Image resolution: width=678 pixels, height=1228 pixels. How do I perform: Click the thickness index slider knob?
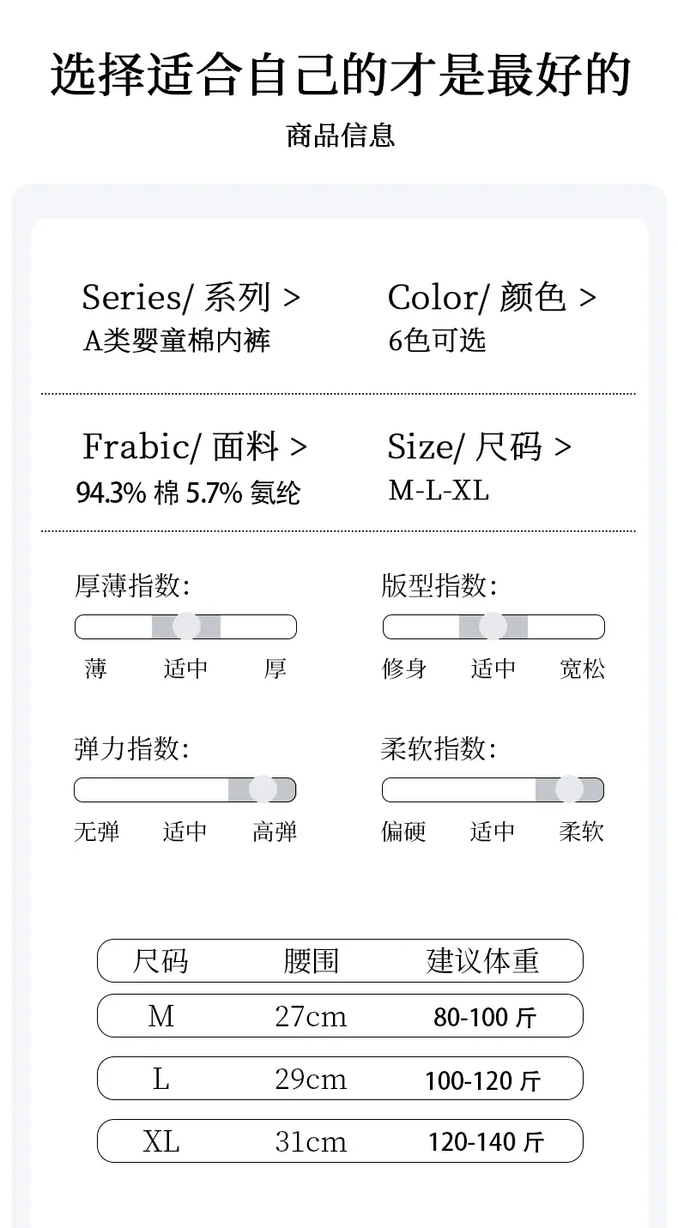186,626
